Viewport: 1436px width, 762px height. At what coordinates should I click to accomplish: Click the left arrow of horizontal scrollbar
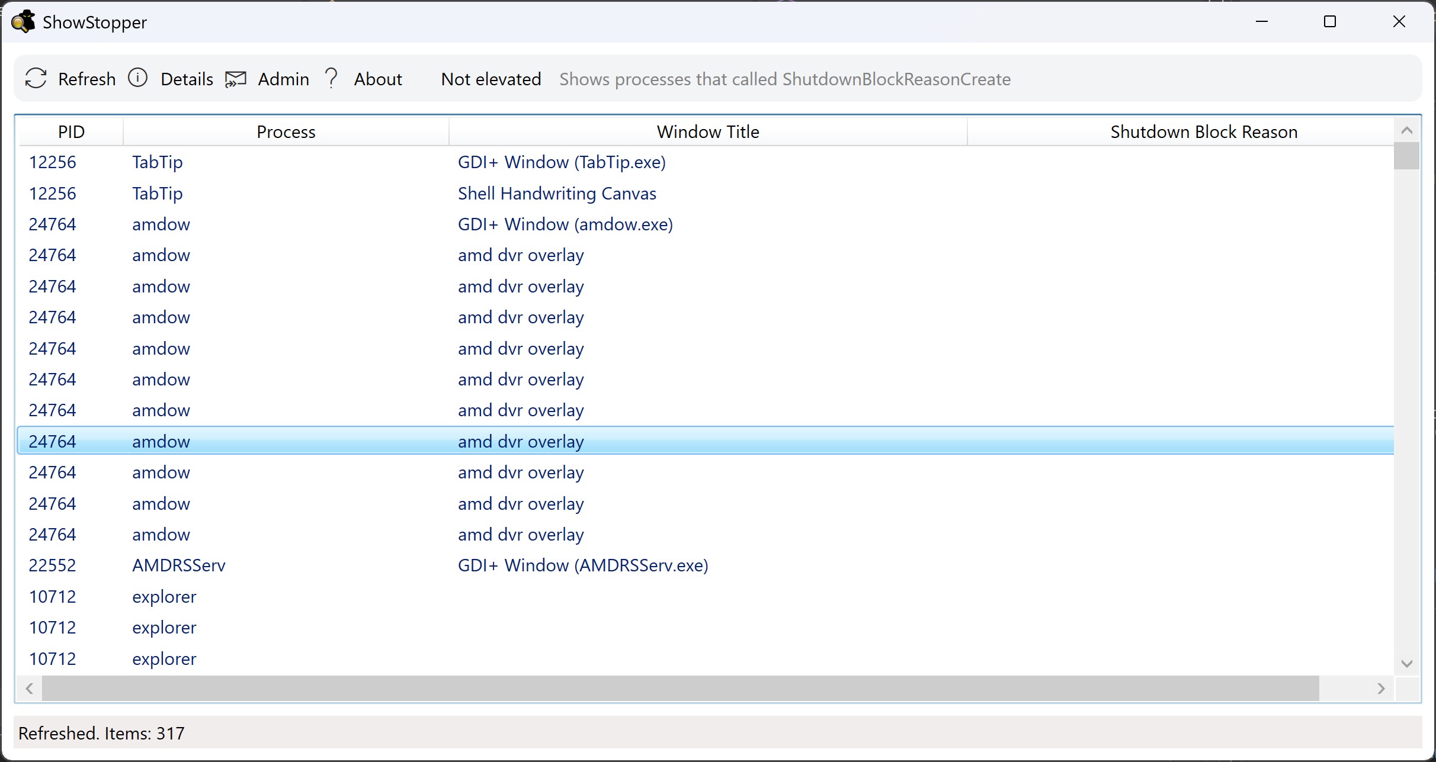click(x=28, y=689)
